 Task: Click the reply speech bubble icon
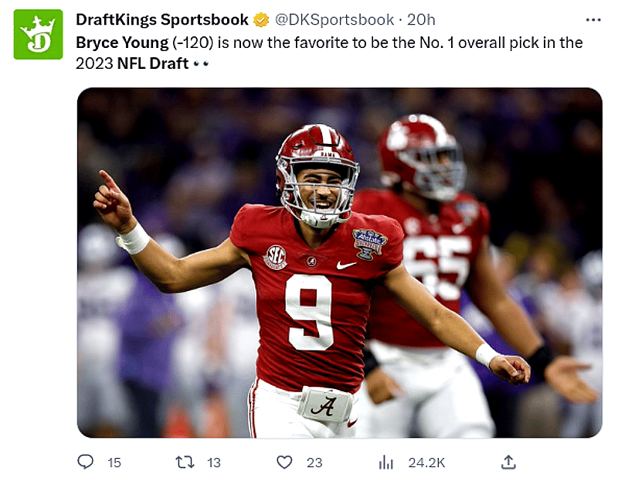(86, 462)
